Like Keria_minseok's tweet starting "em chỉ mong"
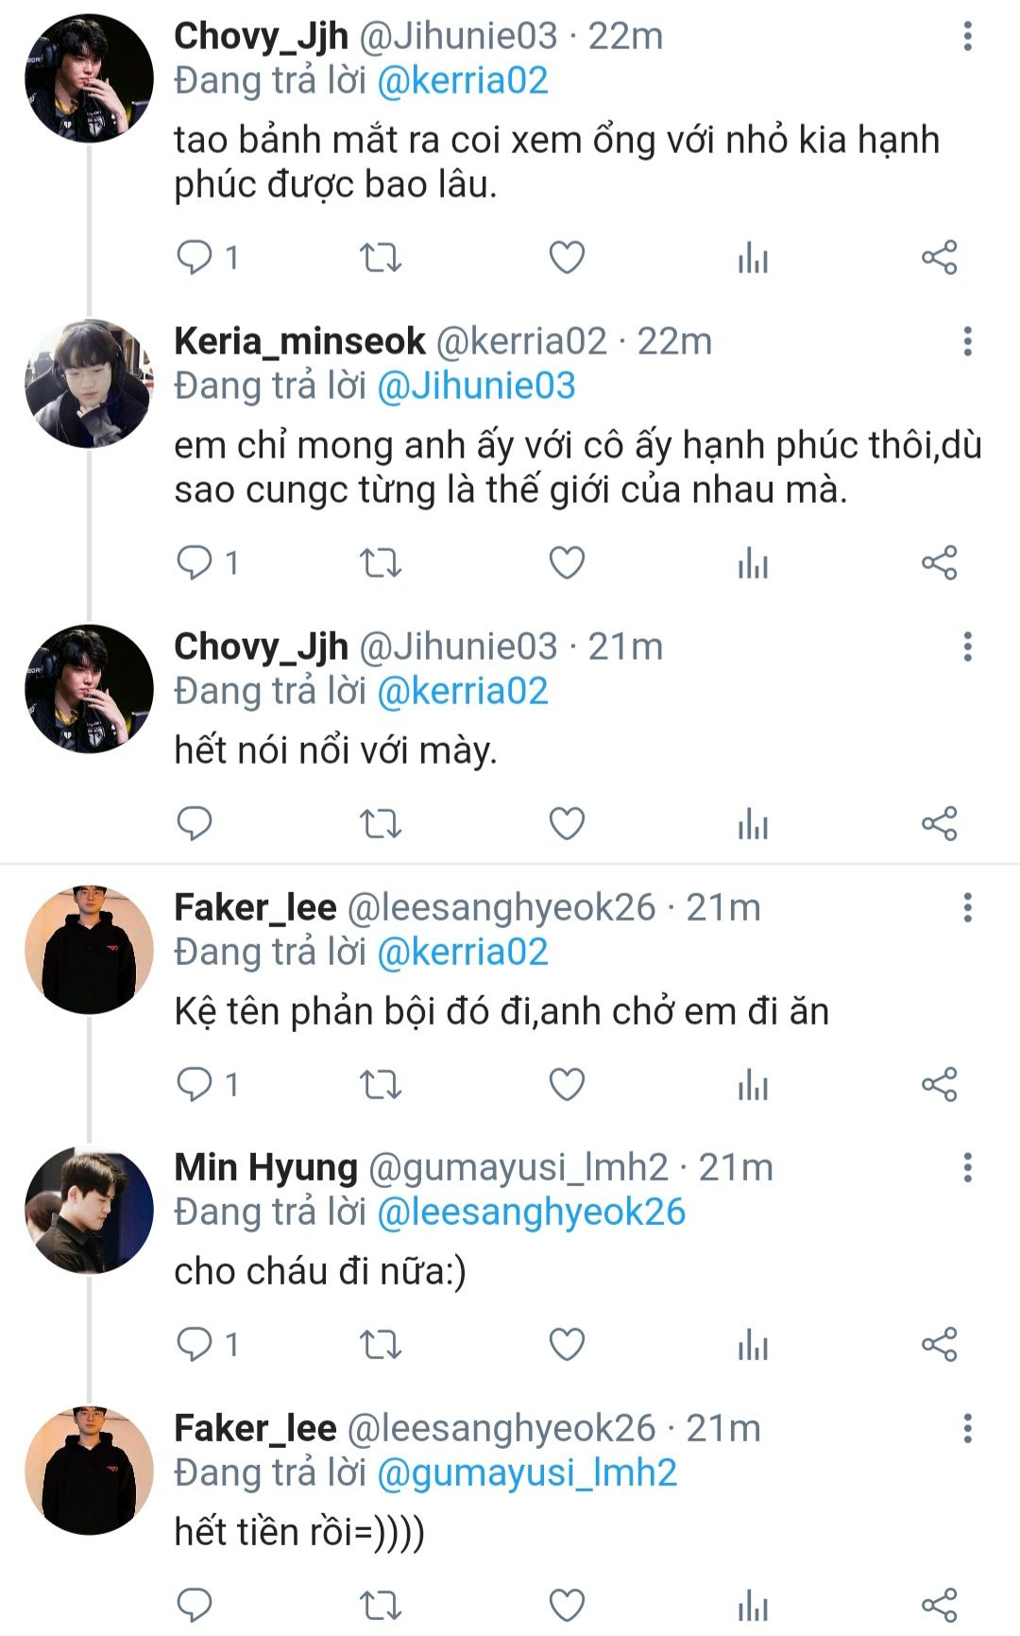This screenshot has width=1020, height=1636. (567, 562)
